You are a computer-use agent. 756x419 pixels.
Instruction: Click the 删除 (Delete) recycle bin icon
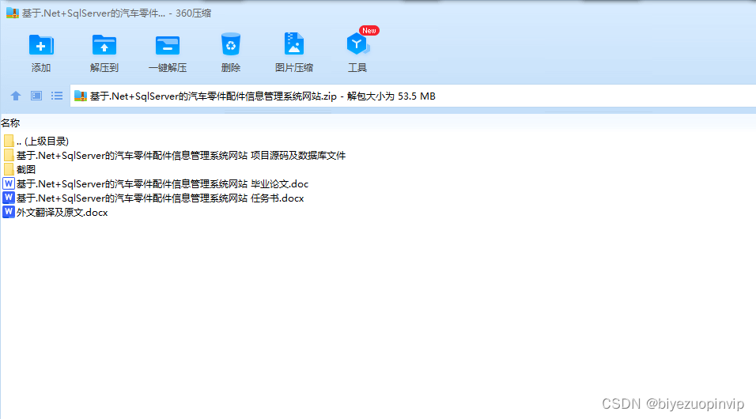click(x=230, y=44)
